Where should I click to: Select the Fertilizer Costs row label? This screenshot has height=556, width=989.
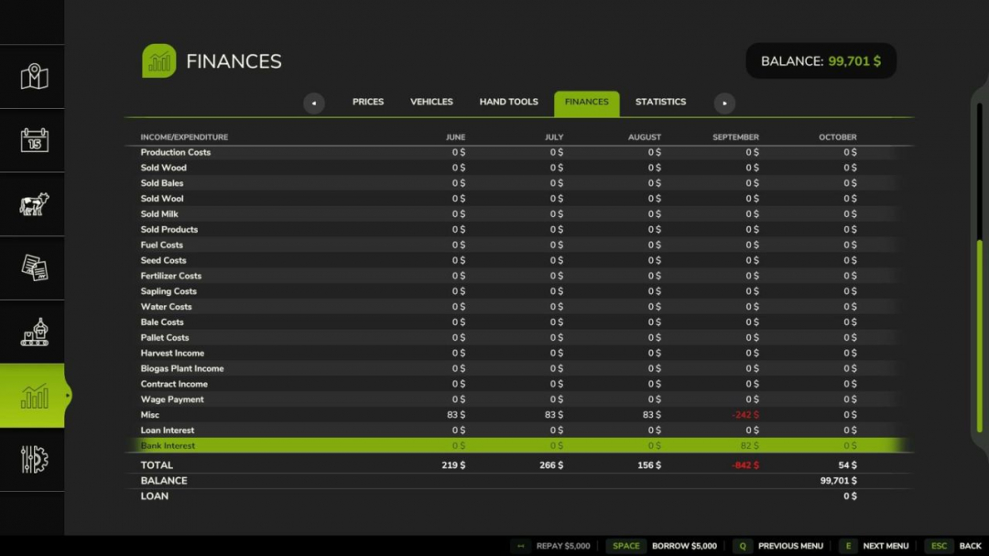click(171, 276)
